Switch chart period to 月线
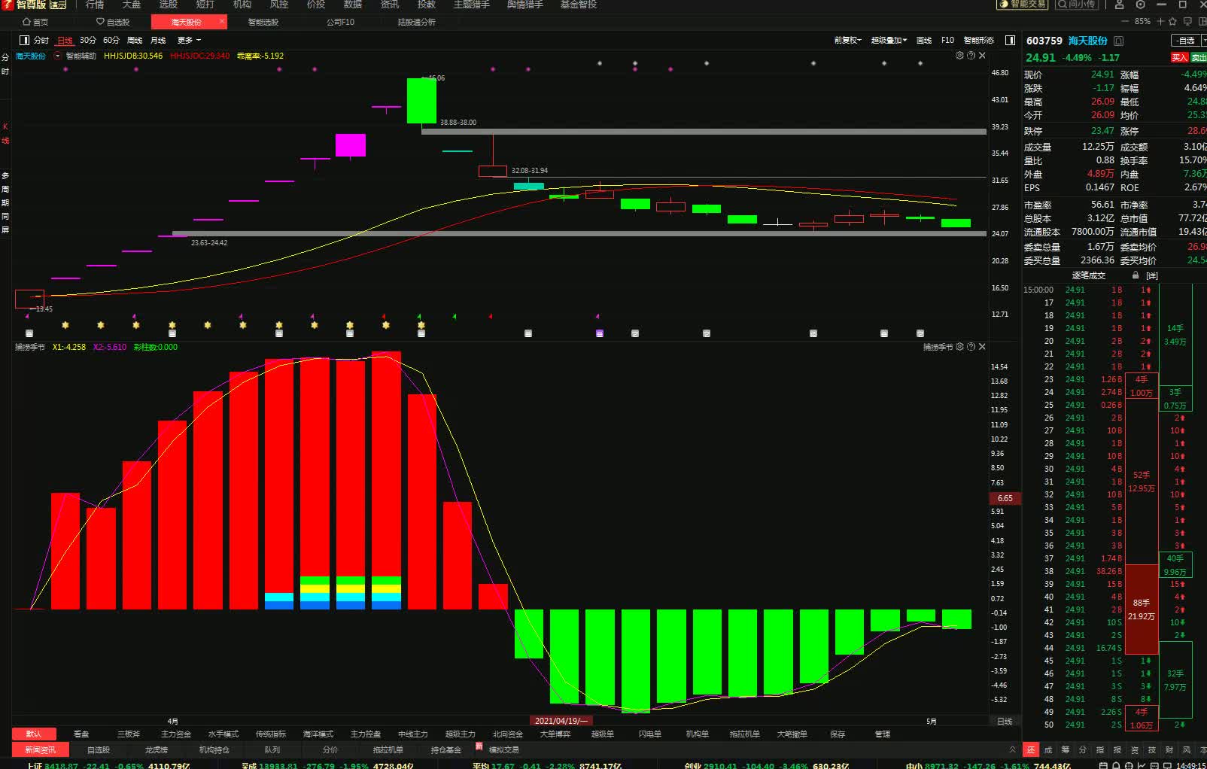The image size is (1207, 769). pyautogui.click(x=158, y=41)
